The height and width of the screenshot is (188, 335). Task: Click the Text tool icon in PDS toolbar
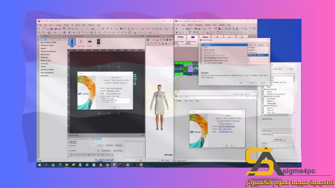[69, 33]
